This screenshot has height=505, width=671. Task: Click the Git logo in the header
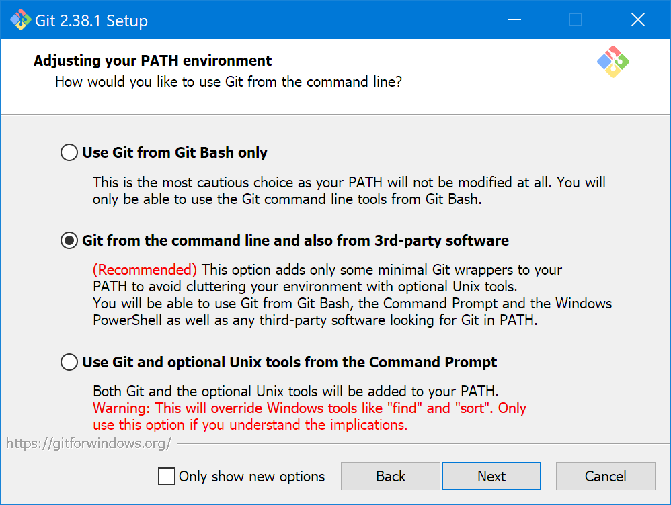613,62
